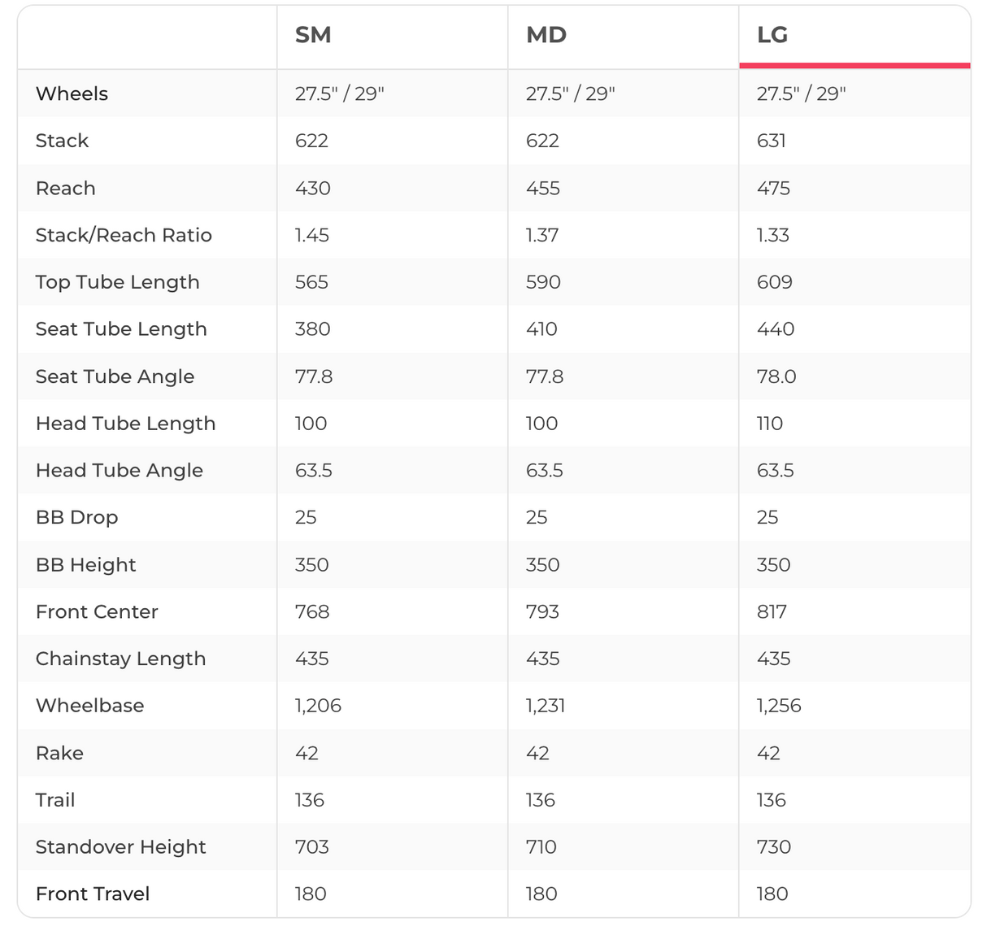Click the Top Tube Length row label
The image size is (987, 935).
coord(117,282)
